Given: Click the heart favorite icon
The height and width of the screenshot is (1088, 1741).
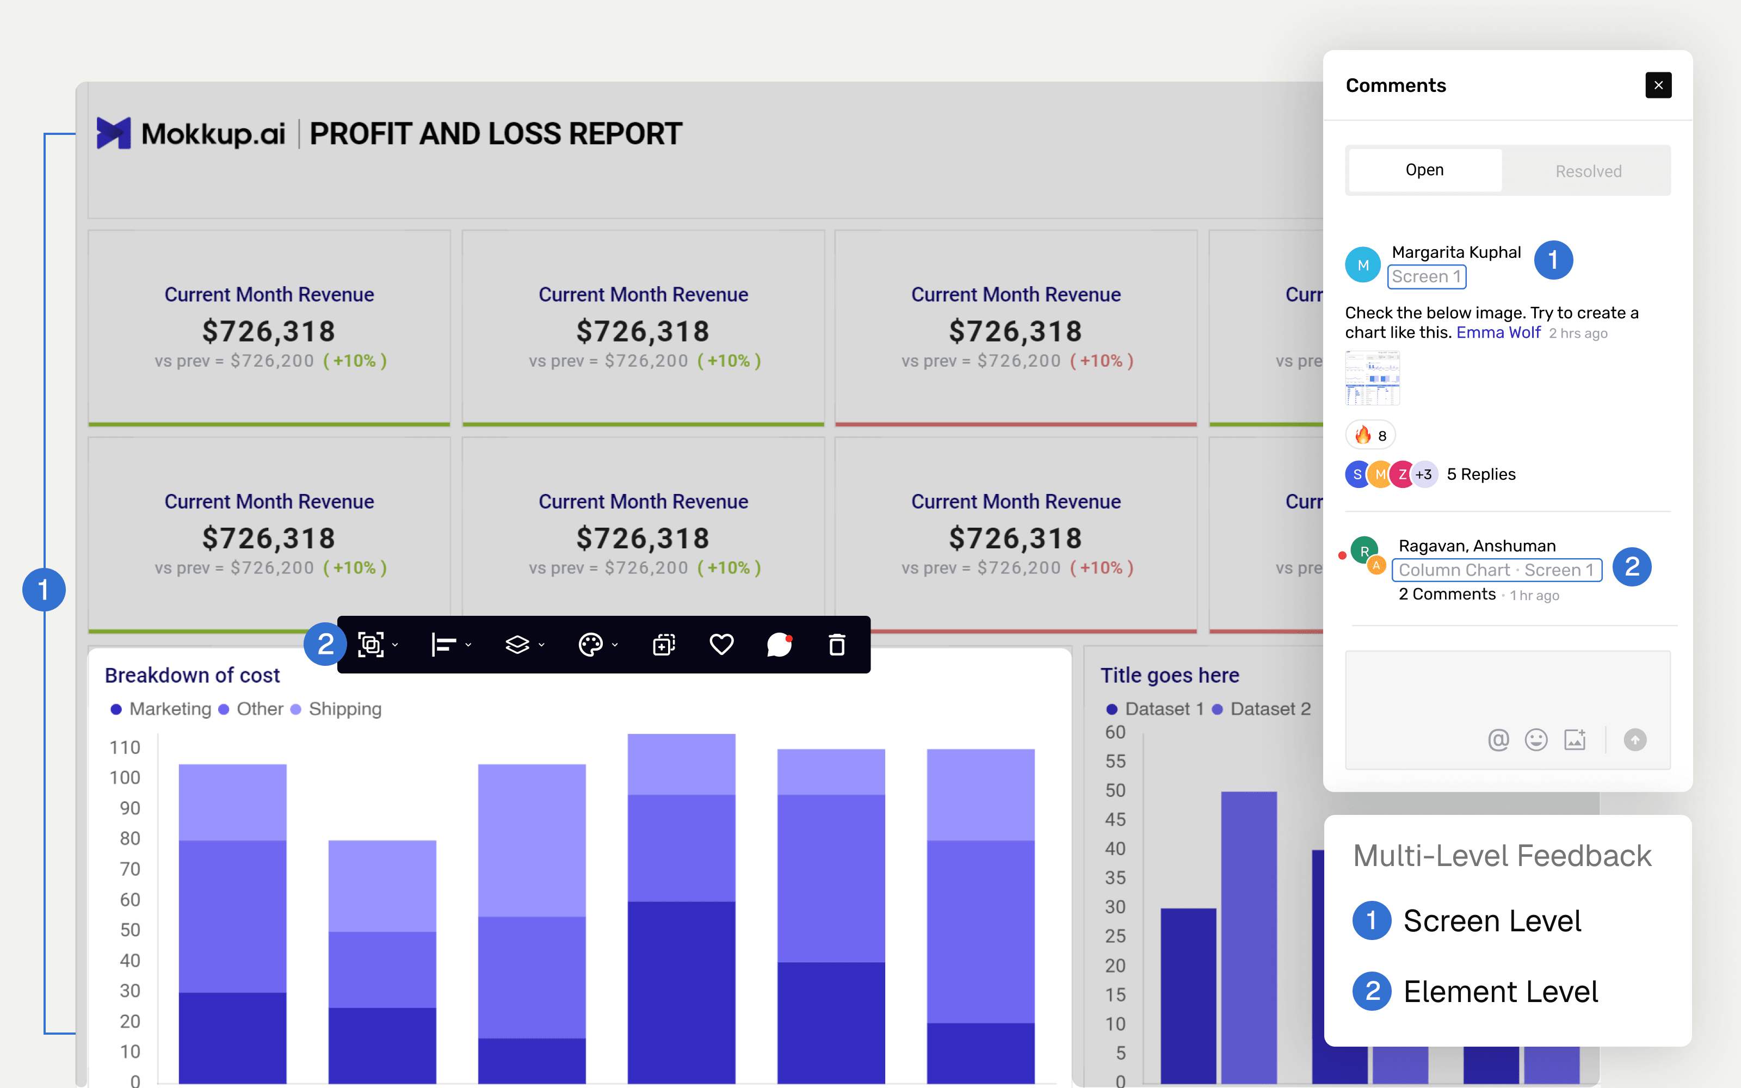Looking at the screenshot, I should (721, 644).
